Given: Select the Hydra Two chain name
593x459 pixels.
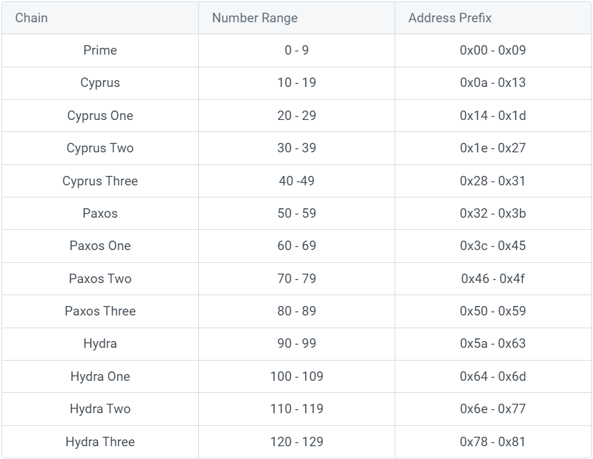Looking at the screenshot, I should tap(100, 409).
